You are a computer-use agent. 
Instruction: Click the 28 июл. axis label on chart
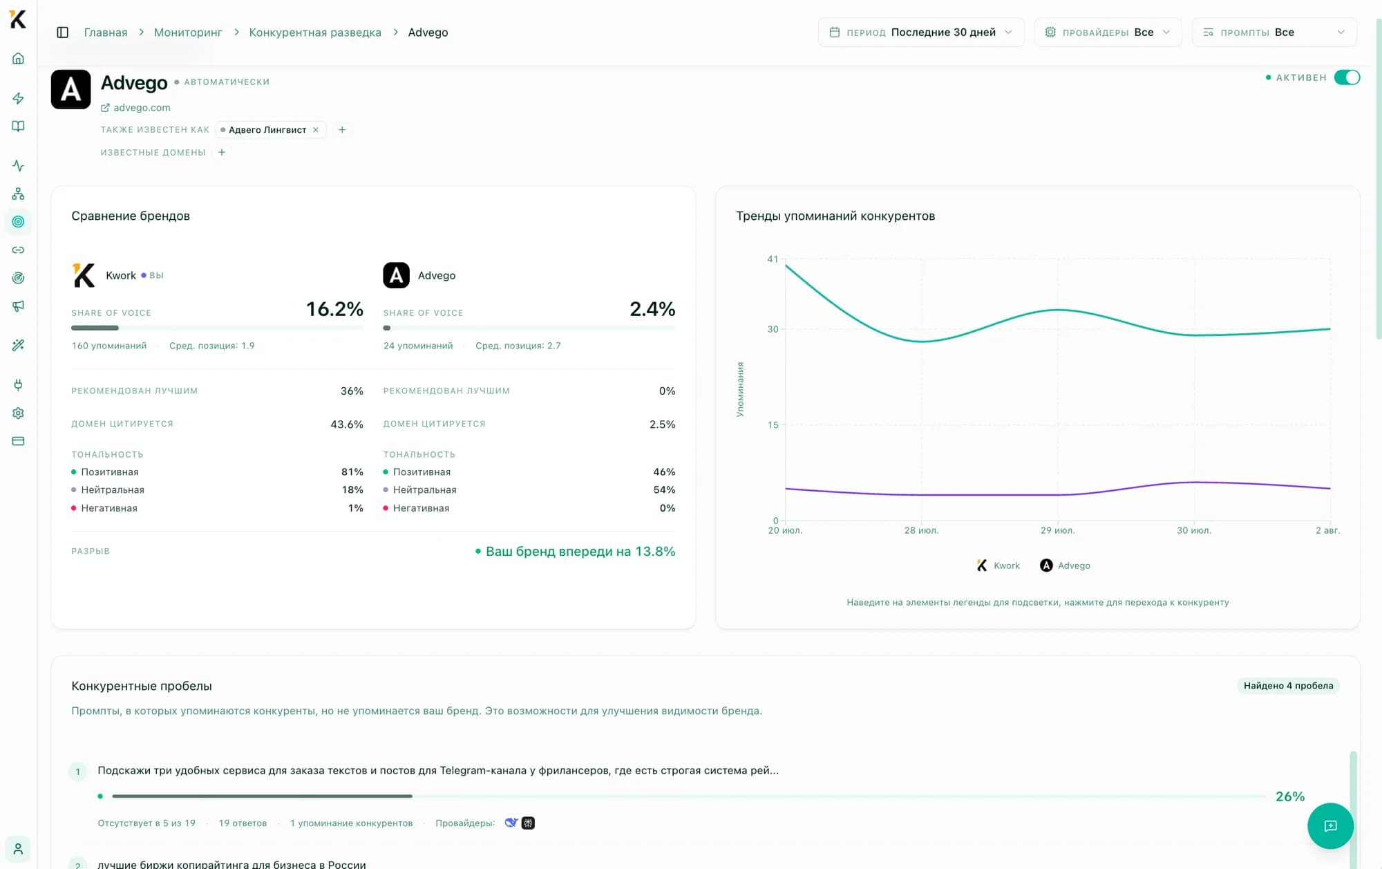pos(921,531)
